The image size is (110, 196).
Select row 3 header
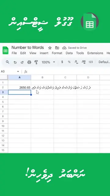coord(4,92)
